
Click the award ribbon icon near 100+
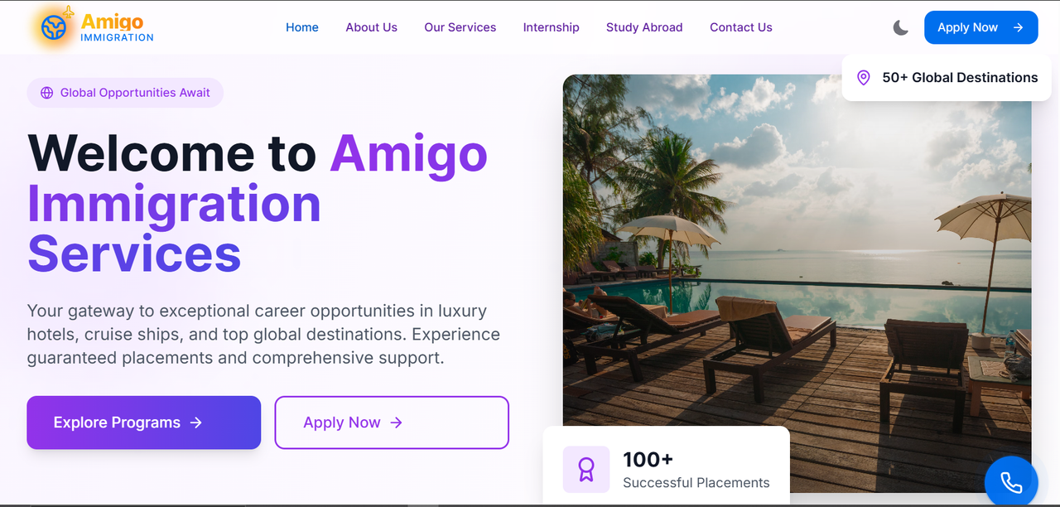[586, 470]
